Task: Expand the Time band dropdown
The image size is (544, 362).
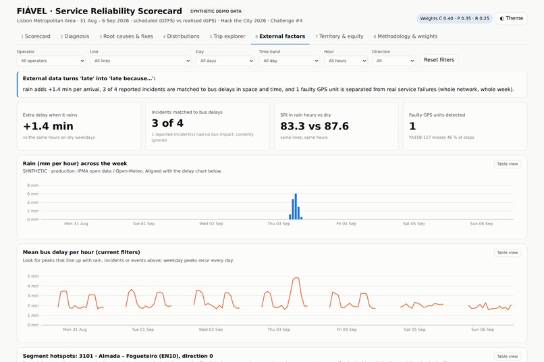Action: click(x=289, y=61)
